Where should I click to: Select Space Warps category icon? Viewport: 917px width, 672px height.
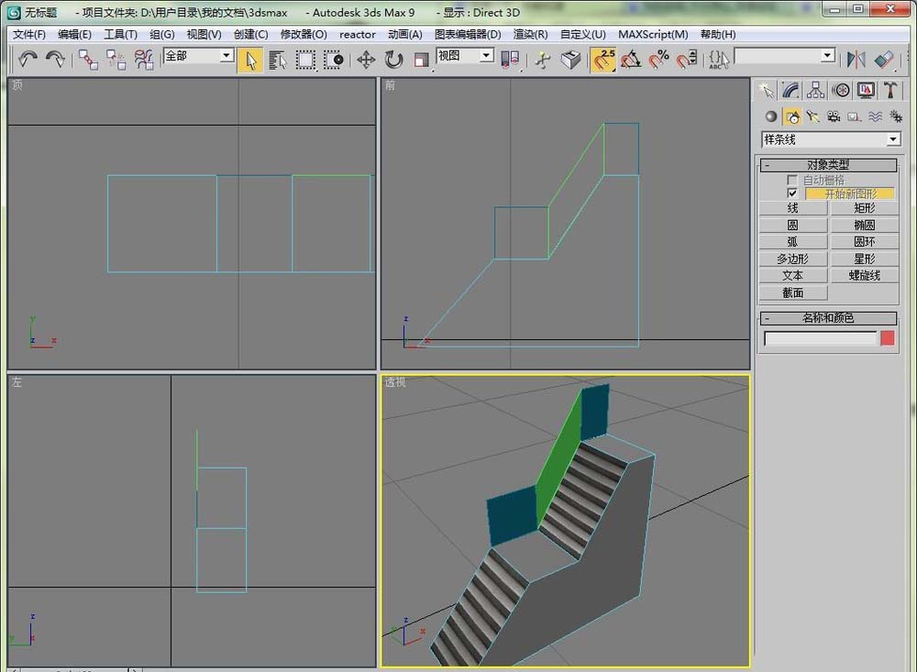point(875,116)
